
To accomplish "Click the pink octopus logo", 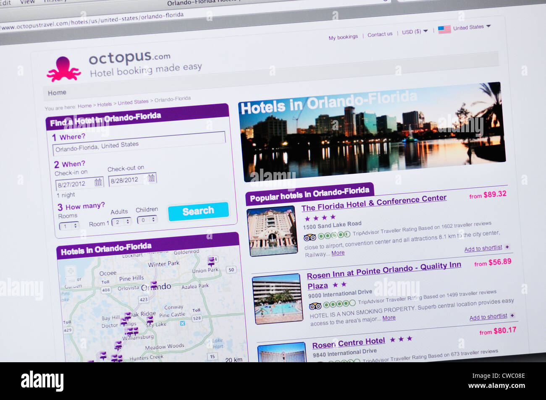I will click(x=63, y=69).
